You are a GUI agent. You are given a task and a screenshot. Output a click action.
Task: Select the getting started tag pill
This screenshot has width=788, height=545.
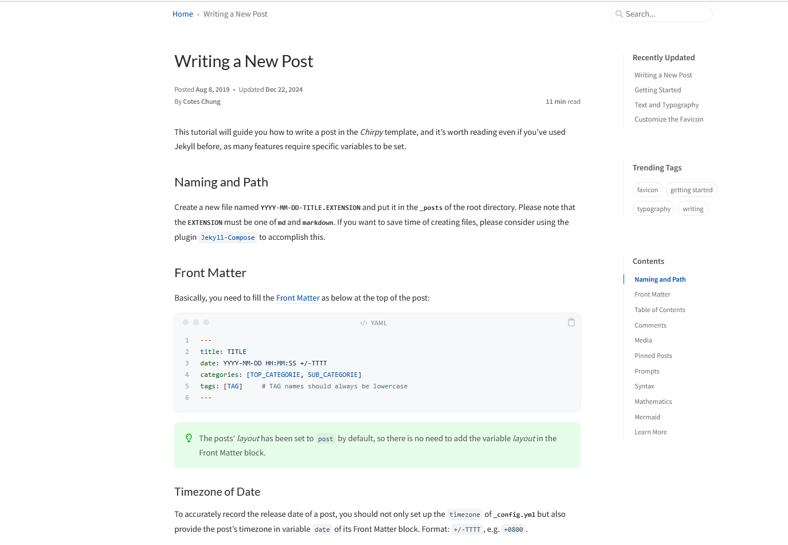coord(691,189)
